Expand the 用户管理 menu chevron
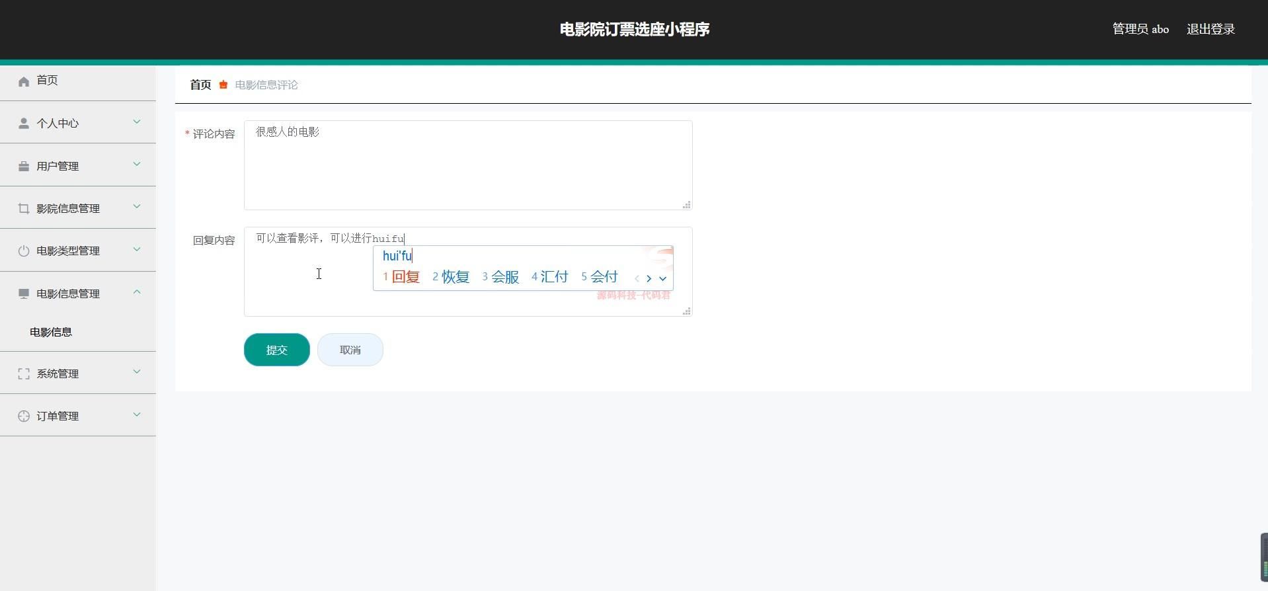1268x591 pixels. 137,164
